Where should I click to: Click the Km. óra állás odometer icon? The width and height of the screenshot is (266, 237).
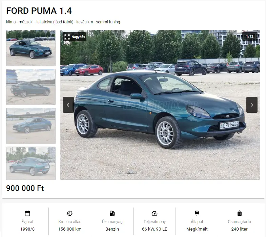point(70,213)
